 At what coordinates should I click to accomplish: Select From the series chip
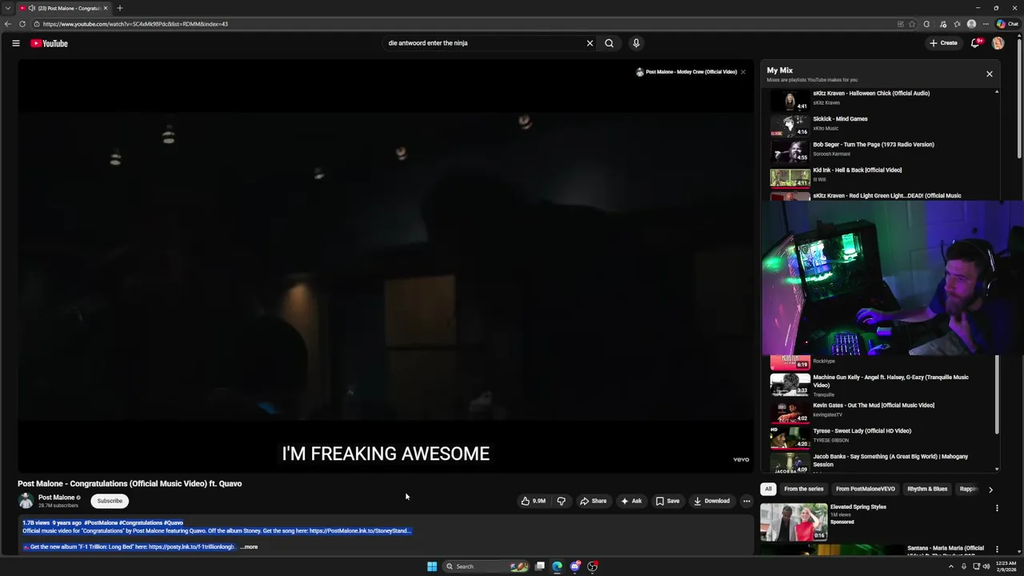tap(803, 489)
